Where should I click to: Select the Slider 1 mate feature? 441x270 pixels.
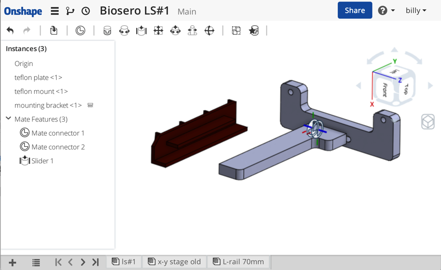(x=37, y=161)
